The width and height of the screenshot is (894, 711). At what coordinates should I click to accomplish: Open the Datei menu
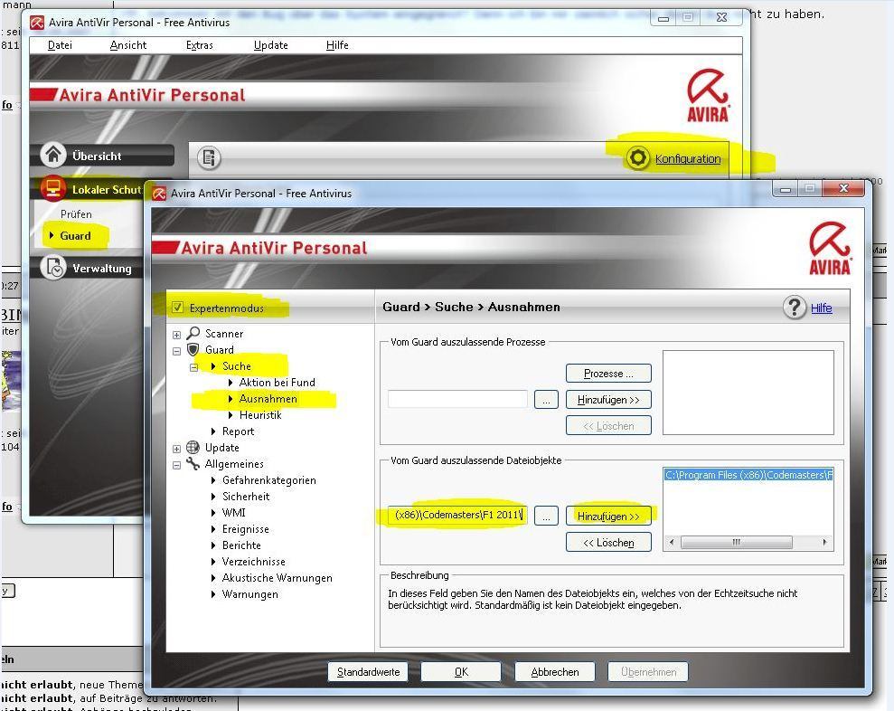pyautogui.click(x=60, y=45)
